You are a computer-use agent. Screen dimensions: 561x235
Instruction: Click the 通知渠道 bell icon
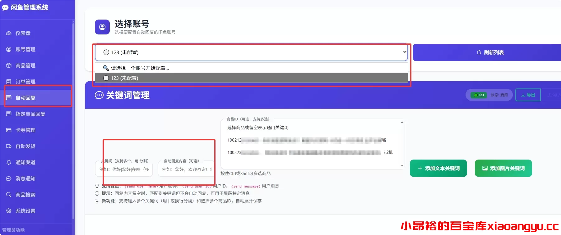[9, 162]
